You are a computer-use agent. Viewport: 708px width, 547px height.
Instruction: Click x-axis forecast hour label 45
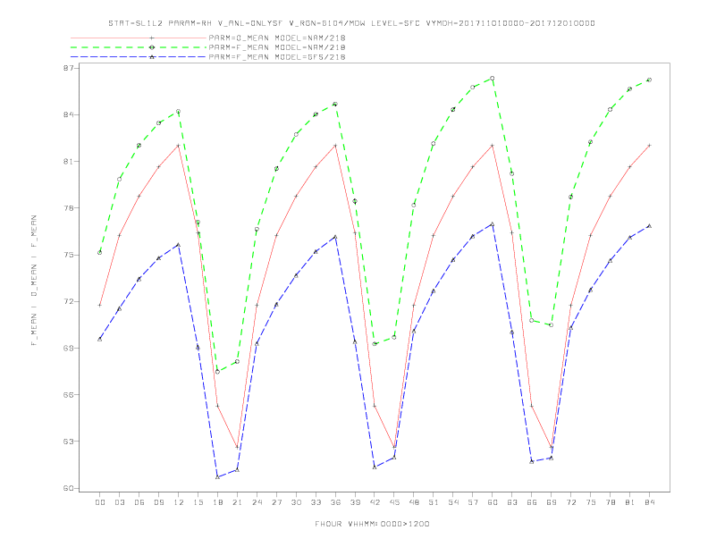pos(394,502)
